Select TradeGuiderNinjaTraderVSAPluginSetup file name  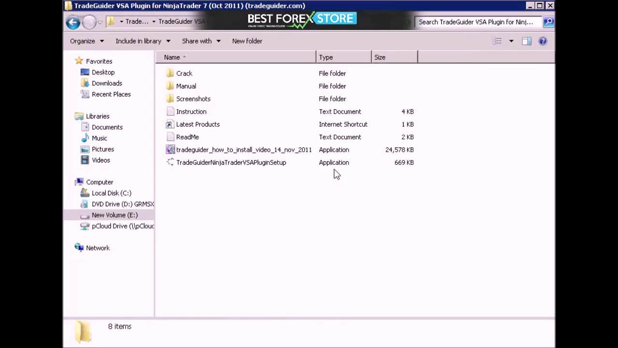pyautogui.click(x=231, y=162)
